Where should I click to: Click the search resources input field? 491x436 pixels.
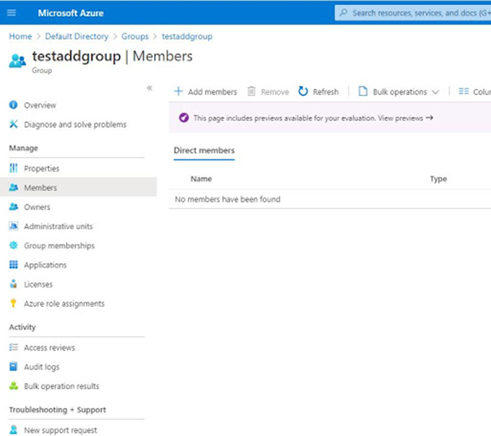click(x=413, y=13)
